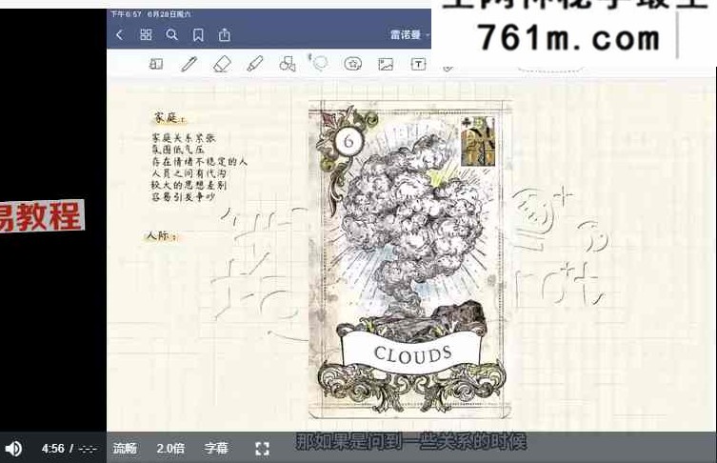Click the line 容易引发争吵

pos(183,197)
